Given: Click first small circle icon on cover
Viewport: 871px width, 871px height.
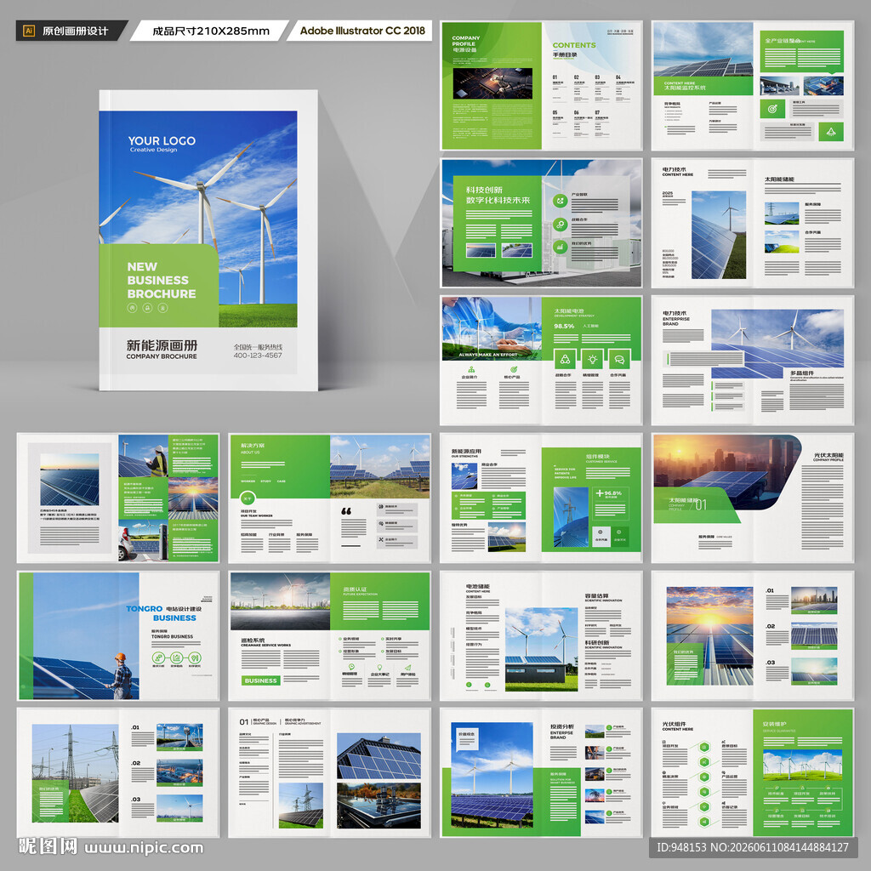Looking at the screenshot, I should (132, 308).
